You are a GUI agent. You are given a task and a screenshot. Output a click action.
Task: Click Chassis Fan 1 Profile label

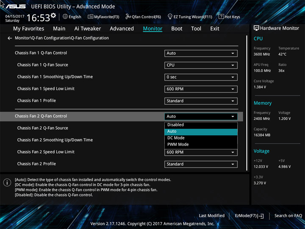(36, 101)
